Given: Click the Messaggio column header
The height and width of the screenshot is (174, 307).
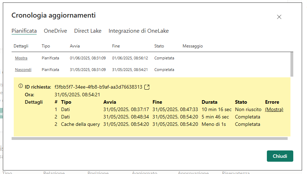Looking at the screenshot, I should 193,46.
